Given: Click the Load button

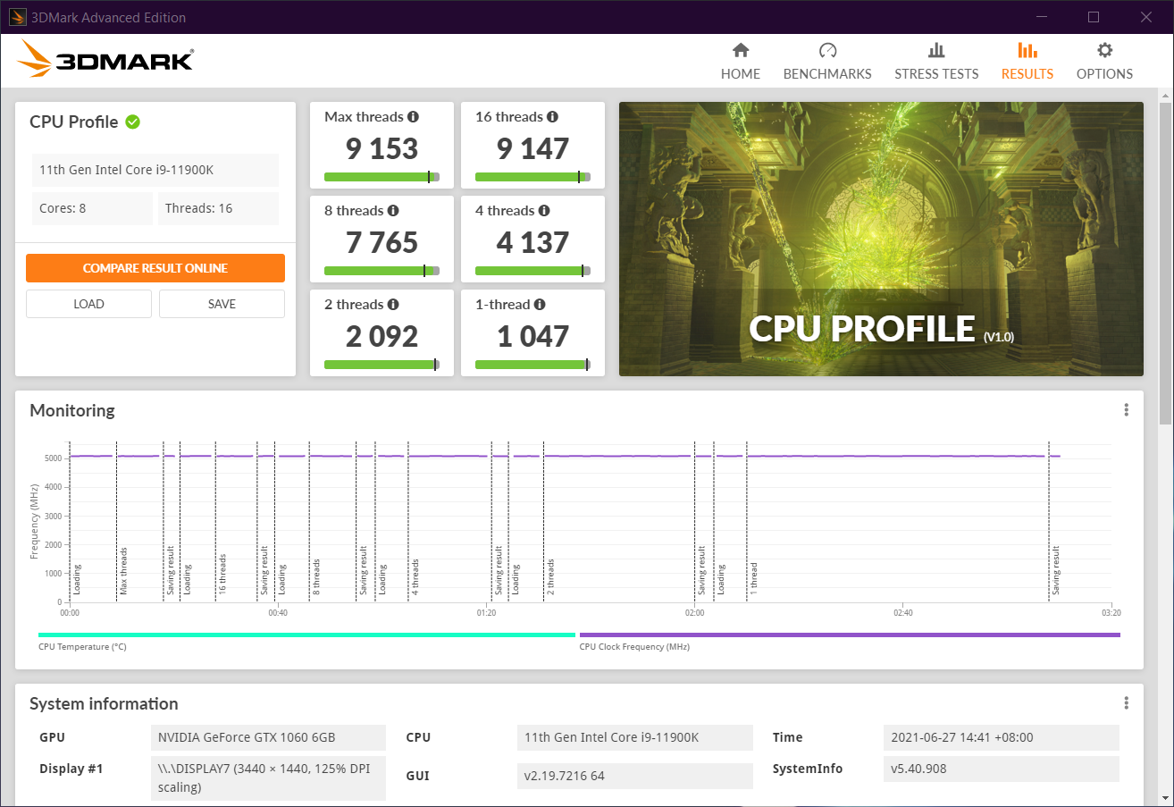Looking at the screenshot, I should point(88,304).
